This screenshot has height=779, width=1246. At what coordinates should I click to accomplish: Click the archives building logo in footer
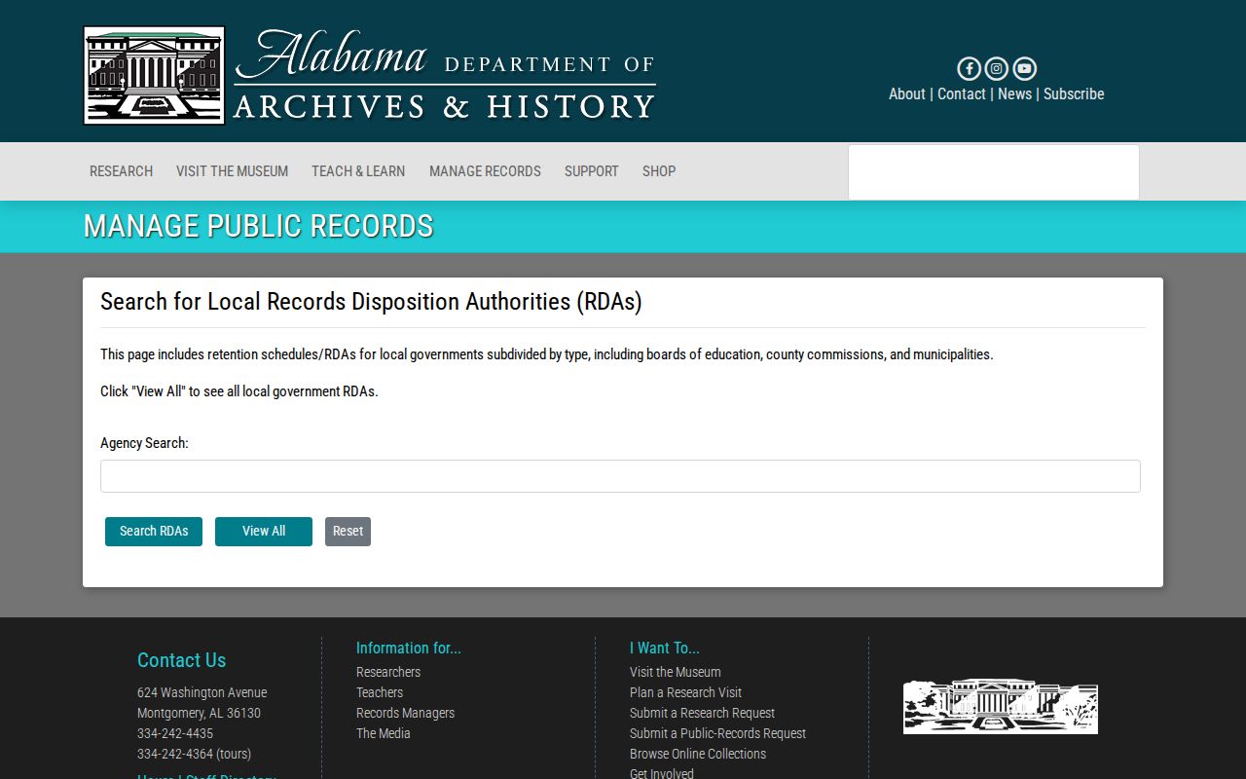click(1001, 706)
